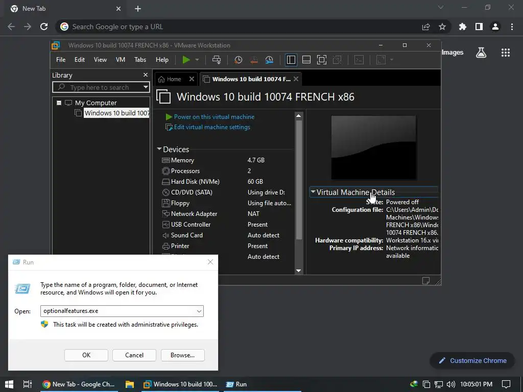Select the Floppy device row
This screenshot has height=392, width=523.
coord(227,203)
